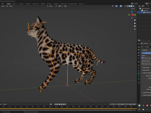Open the Global transform orientation dropdown
This screenshot has width=151, height=113.
(51, 6)
